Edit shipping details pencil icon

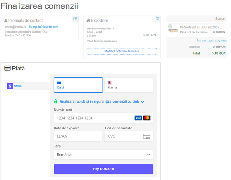157,19
